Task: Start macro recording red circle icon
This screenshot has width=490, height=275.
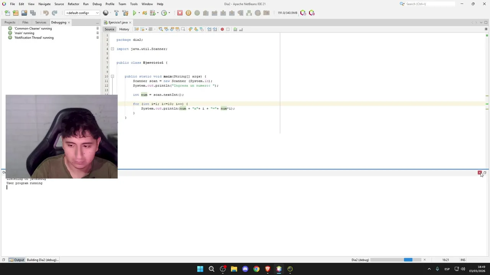Action: (x=222, y=29)
